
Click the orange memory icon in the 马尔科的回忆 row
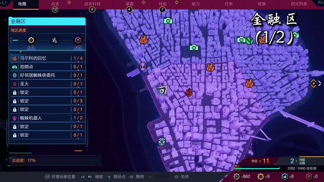tap(15, 58)
